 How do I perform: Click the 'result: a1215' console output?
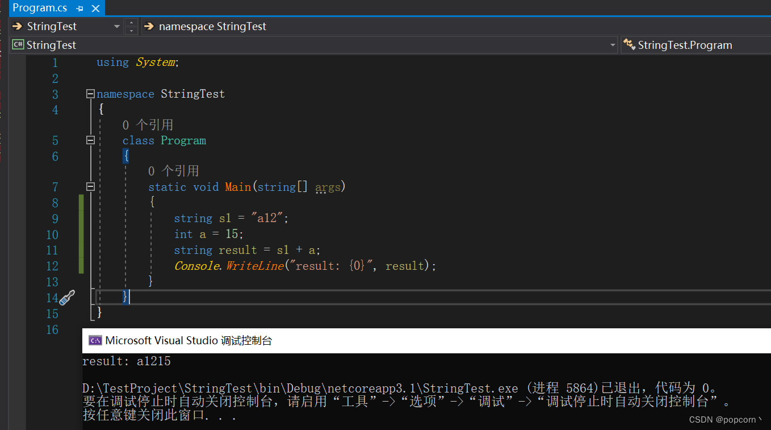pyautogui.click(x=127, y=361)
